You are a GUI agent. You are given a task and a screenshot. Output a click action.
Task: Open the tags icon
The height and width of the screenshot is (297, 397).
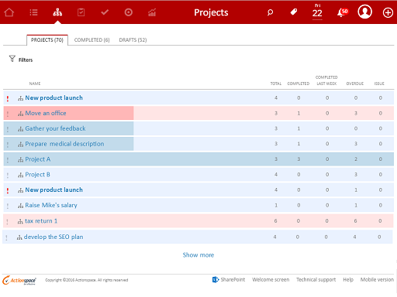[294, 12]
